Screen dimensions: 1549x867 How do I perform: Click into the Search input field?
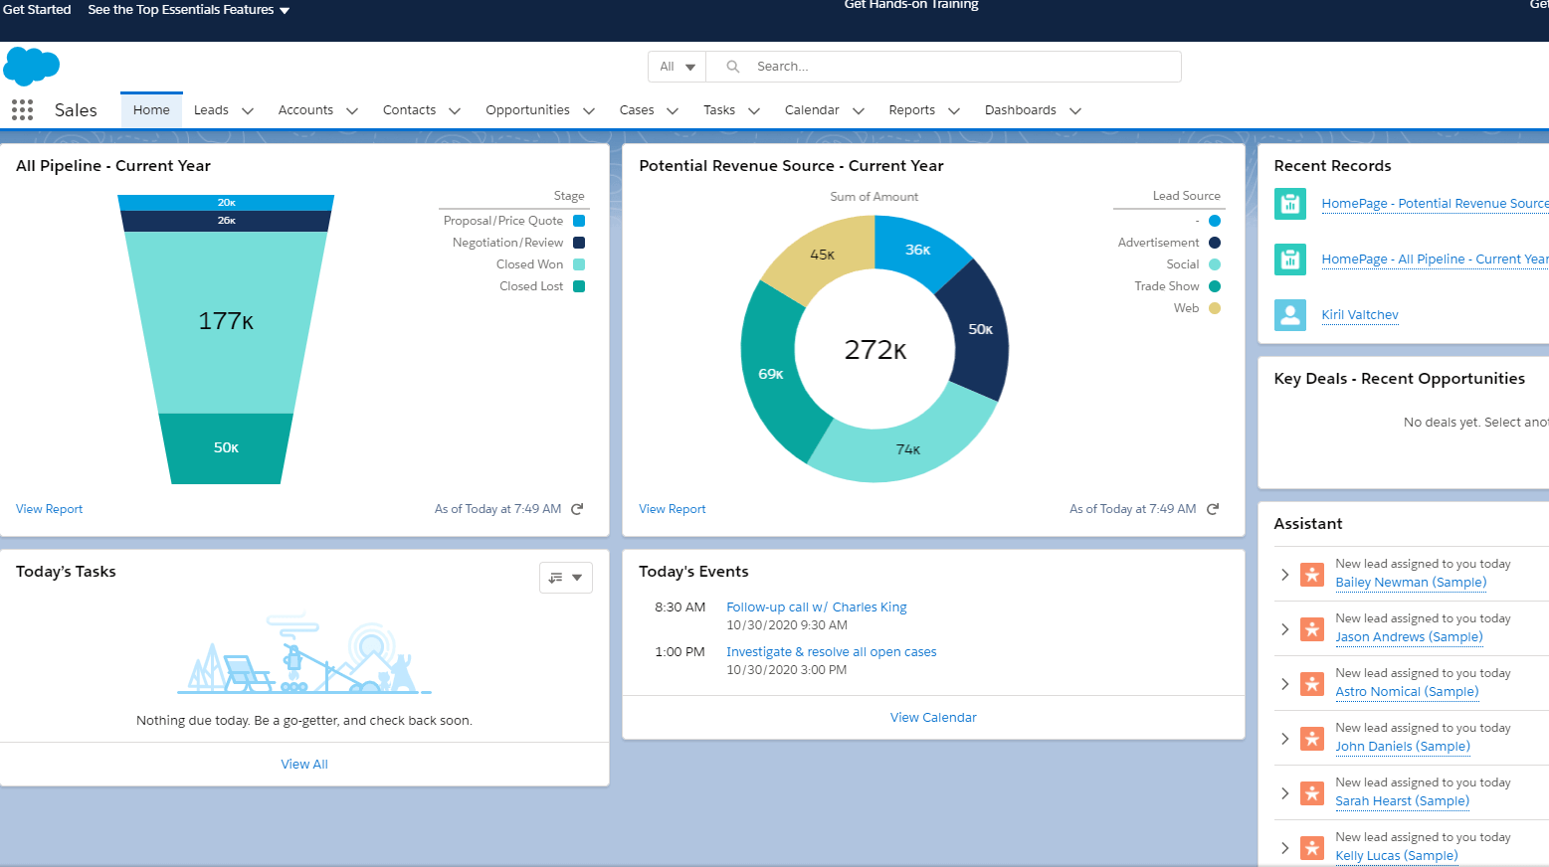(955, 67)
